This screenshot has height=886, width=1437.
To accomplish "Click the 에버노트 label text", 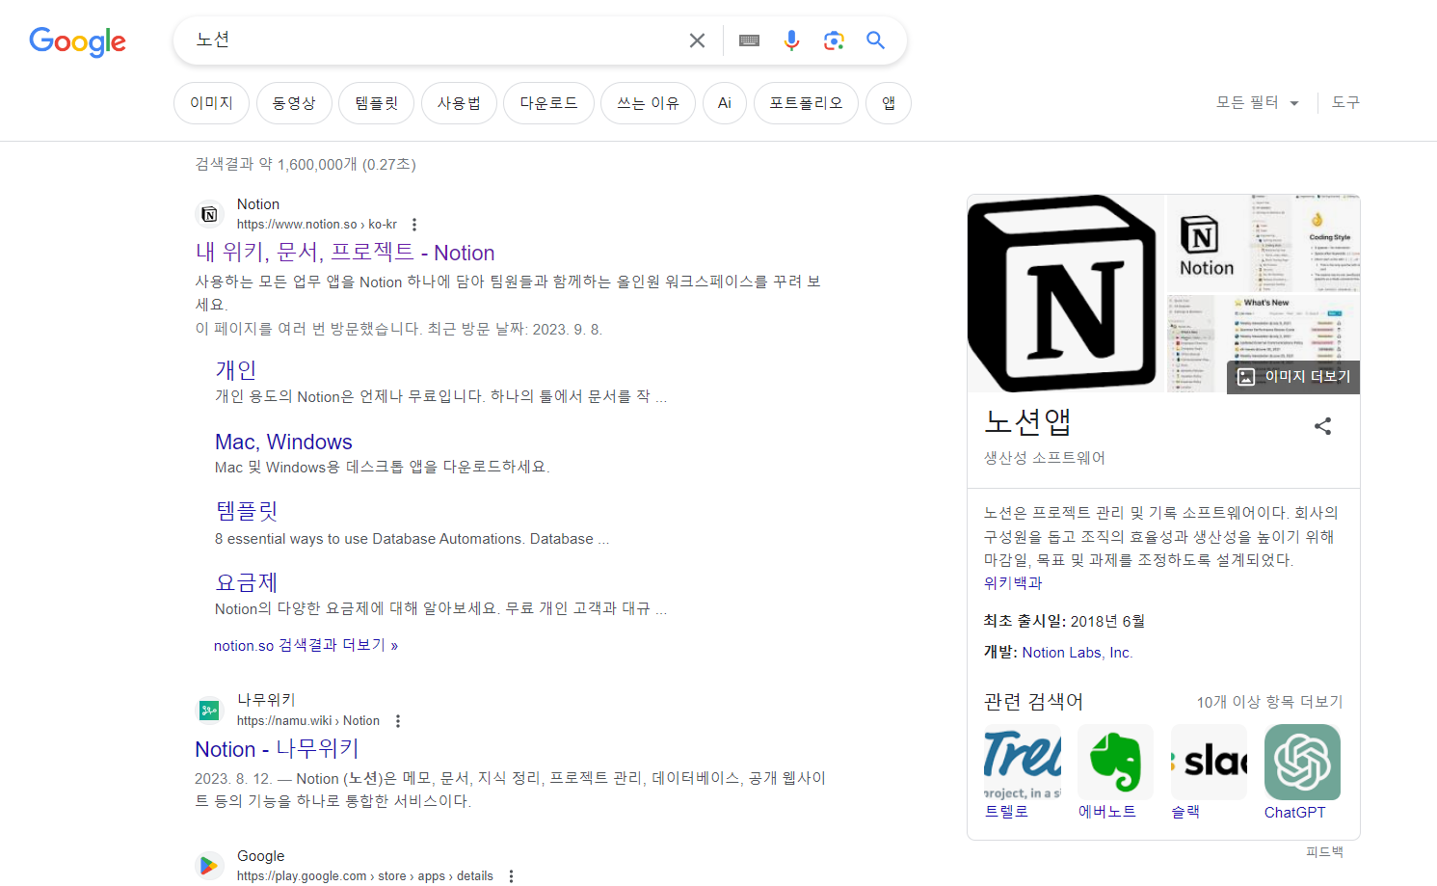I will pos(1107,812).
